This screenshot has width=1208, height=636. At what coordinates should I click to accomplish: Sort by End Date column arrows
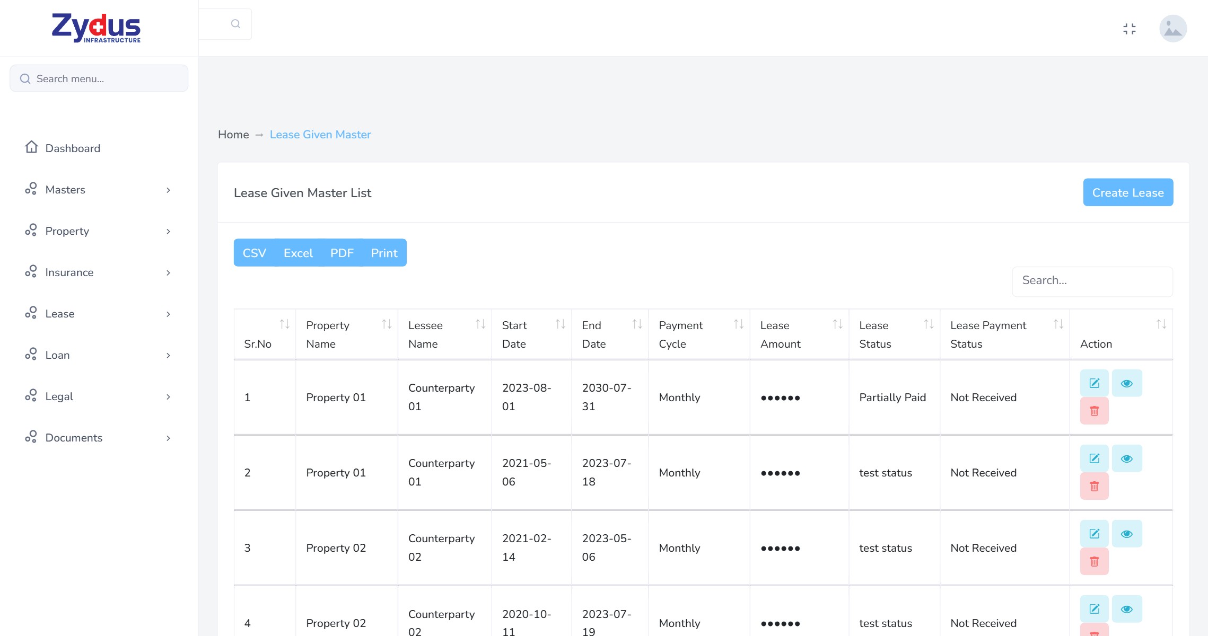click(637, 324)
